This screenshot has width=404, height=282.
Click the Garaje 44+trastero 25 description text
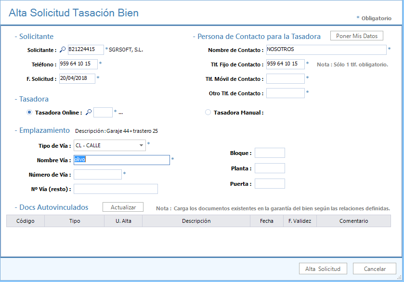pyautogui.click(x=132, y=131)
